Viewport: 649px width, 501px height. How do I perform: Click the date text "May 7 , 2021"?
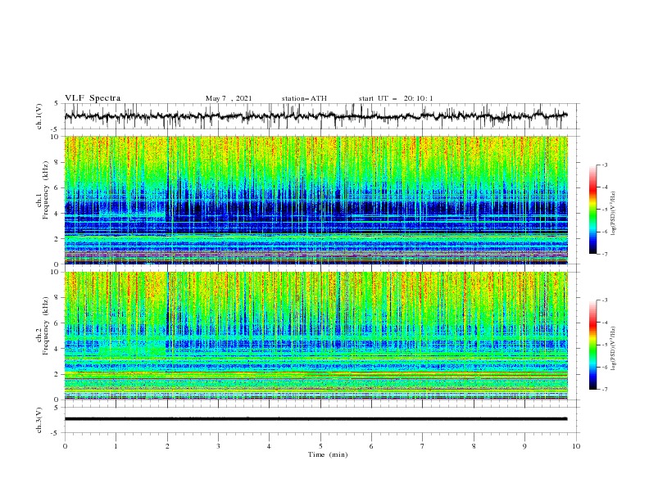coord(229,98)
